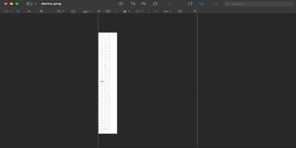
Task: Zoom out of the image
Action: coord(133,4)
